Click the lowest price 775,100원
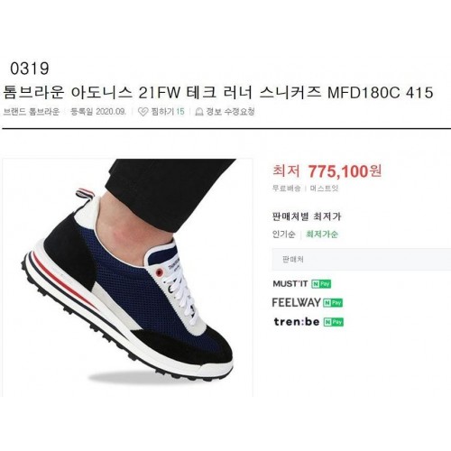 345,171
